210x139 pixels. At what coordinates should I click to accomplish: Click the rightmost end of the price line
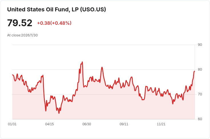tap(194, 71)
